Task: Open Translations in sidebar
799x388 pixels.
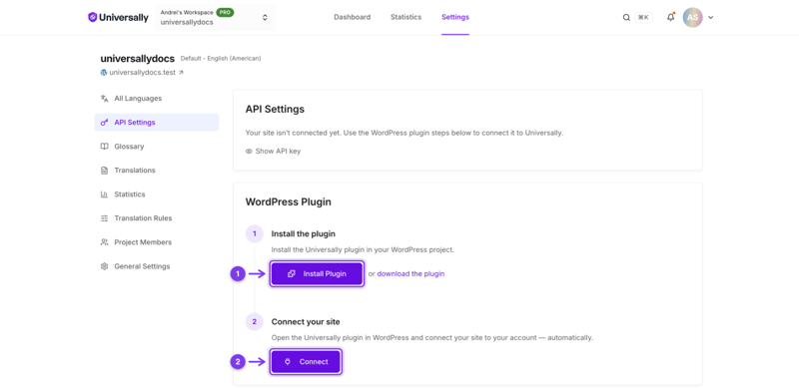Action: coord(157,171)
